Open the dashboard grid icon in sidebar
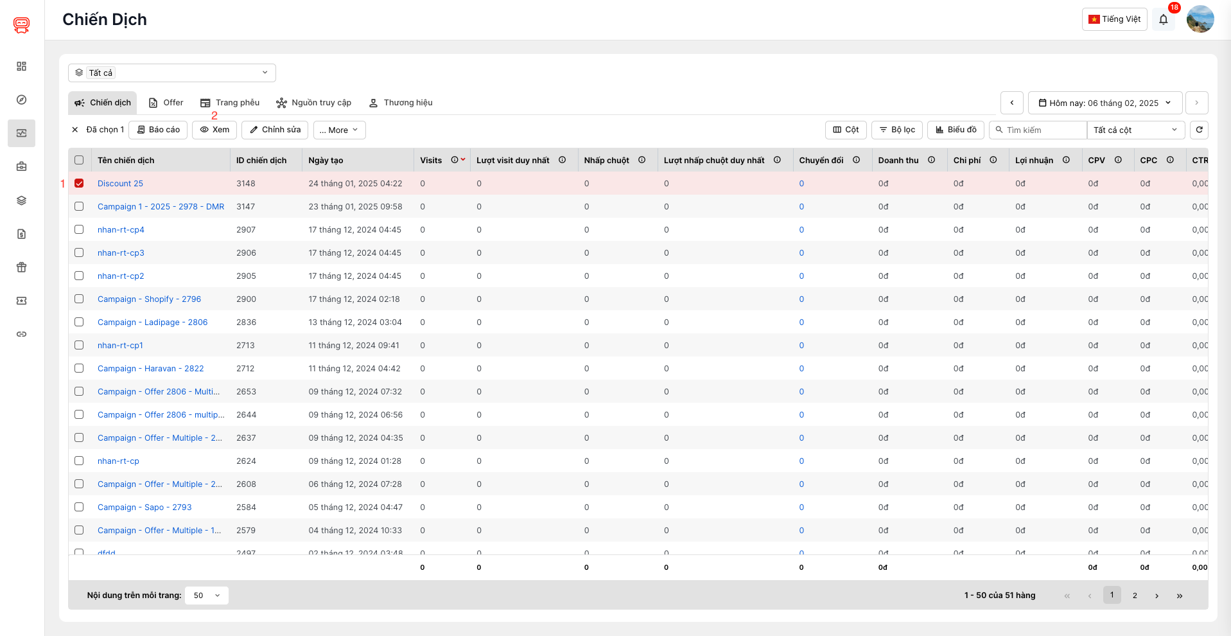The width and height of the screenshot is (1231, 636). [21, 66]
